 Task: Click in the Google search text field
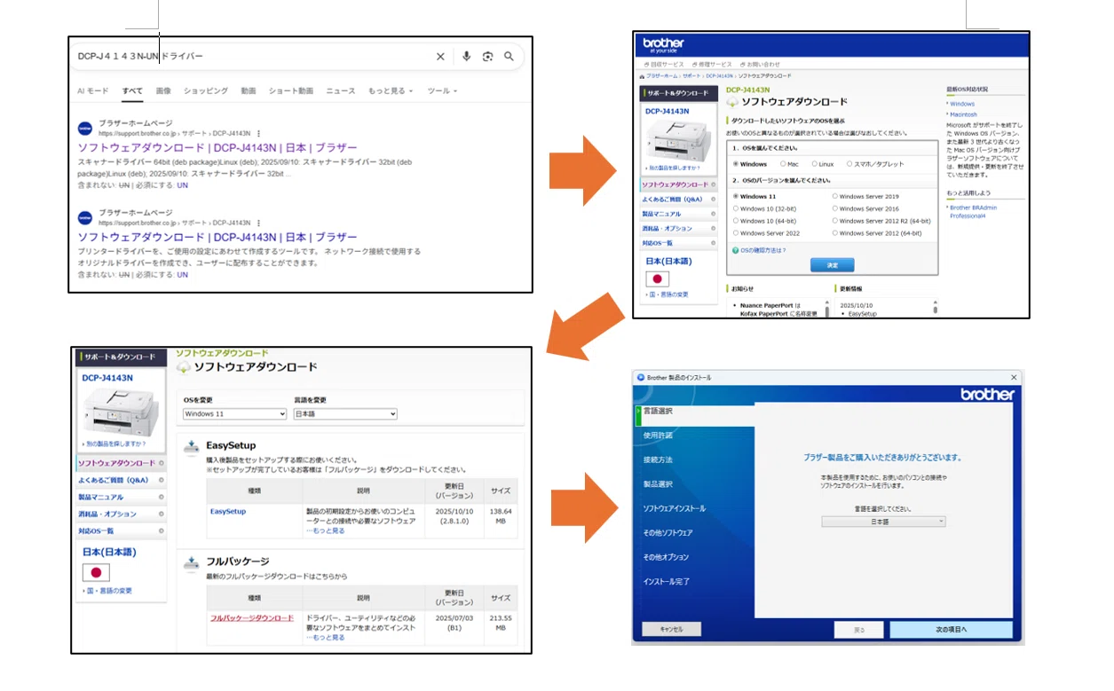tap(252, 57)
